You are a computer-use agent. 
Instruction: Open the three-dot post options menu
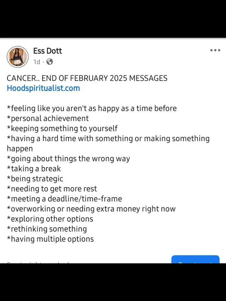pos(215,50)
